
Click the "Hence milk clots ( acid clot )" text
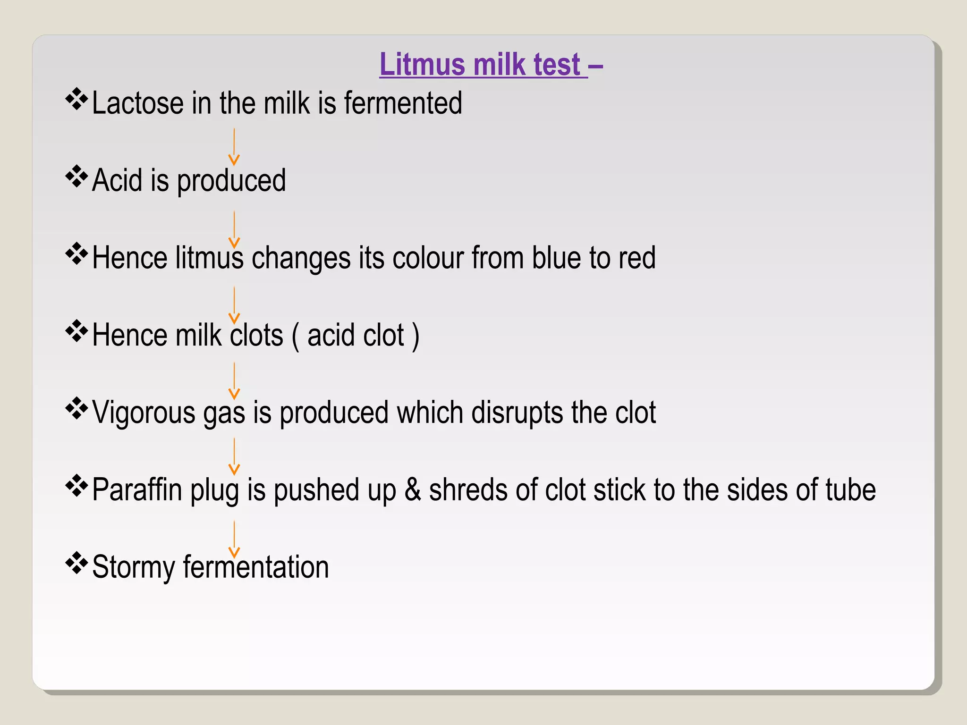point(255,335)
